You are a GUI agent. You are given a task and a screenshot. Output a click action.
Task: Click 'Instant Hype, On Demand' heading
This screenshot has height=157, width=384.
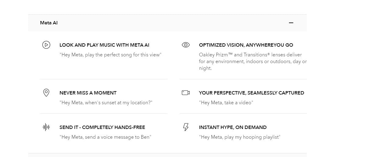click(x=233, y=127)
